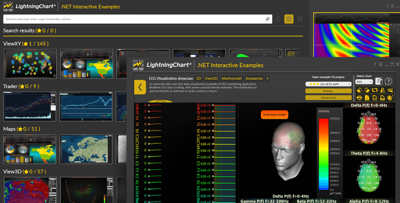
Task: Click the LightningChart logo in front window
Action: [162, 65]
